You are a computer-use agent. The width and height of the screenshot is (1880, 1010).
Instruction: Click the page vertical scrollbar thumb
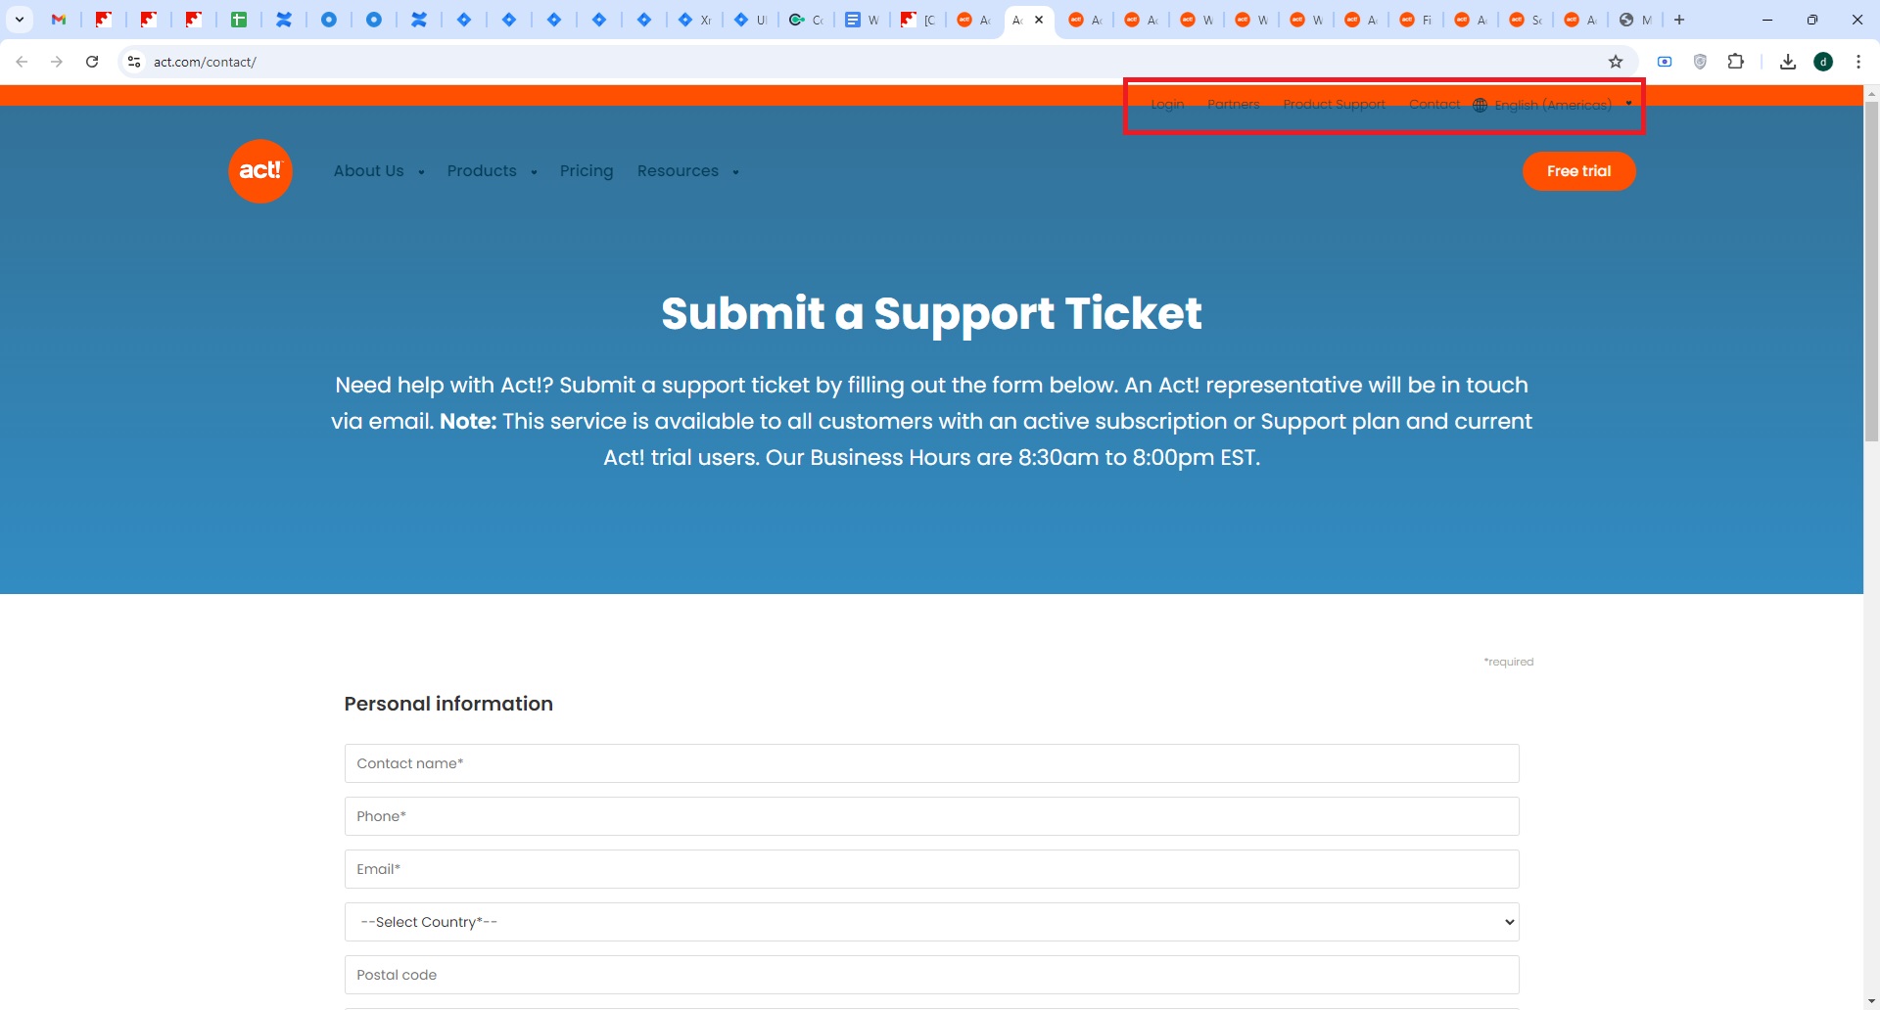point(1871,271)
